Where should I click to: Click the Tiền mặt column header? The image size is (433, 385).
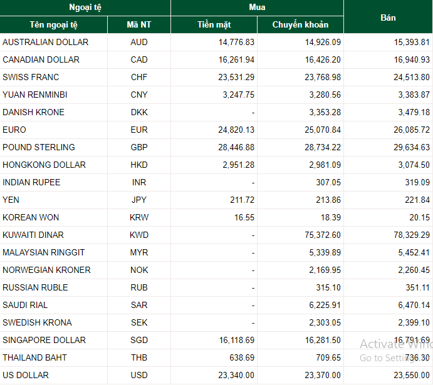(x=214, y=25)
